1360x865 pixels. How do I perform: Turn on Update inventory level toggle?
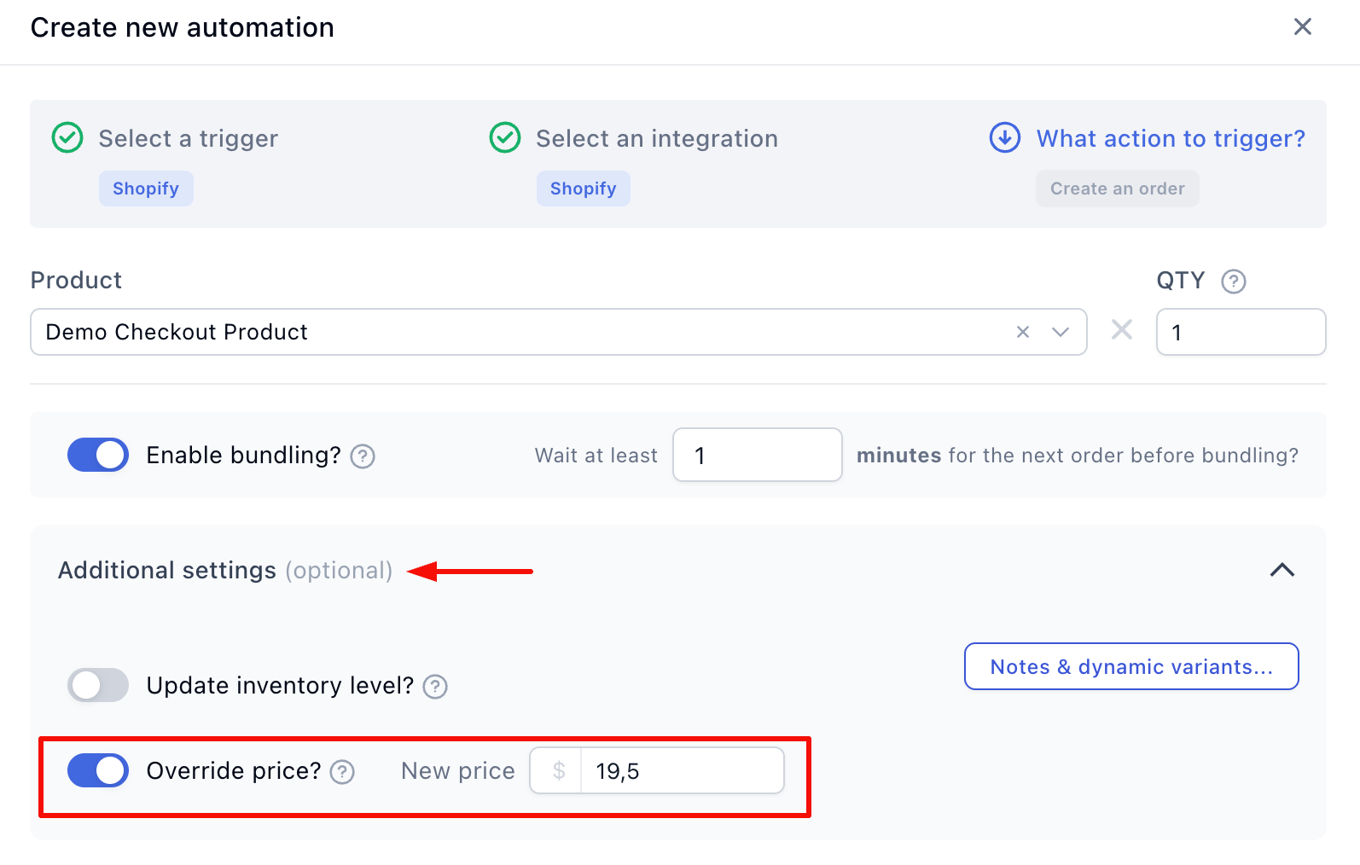coord(98,685)
